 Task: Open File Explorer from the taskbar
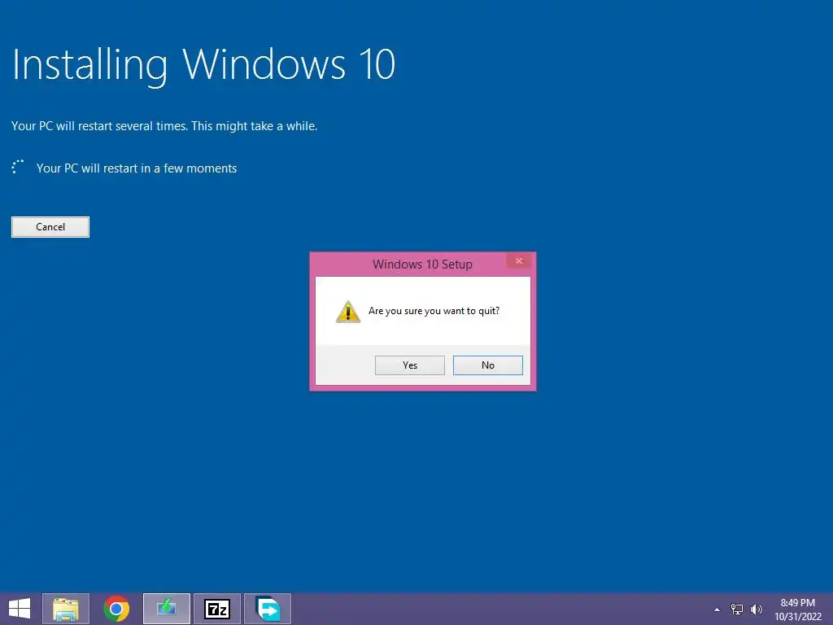coord(66,609)
